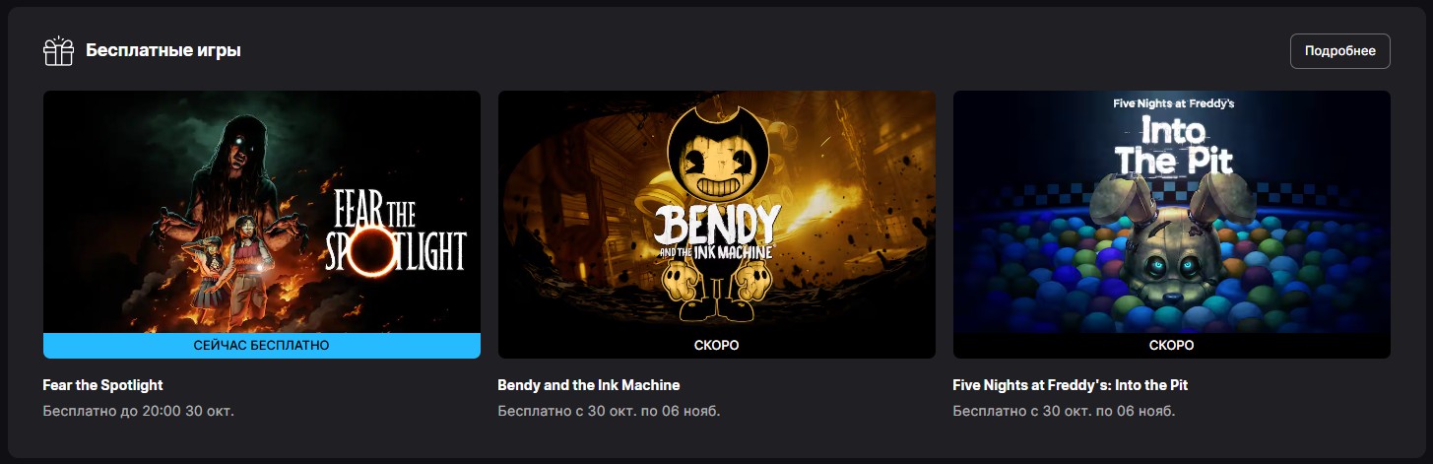
Task: Click the Into The Pit logo in artwork
Action: 1172,141
